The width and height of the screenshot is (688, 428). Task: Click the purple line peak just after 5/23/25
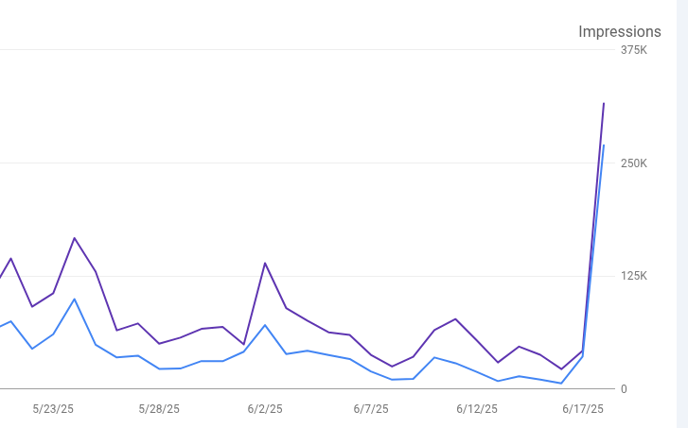tap(75, 238)
